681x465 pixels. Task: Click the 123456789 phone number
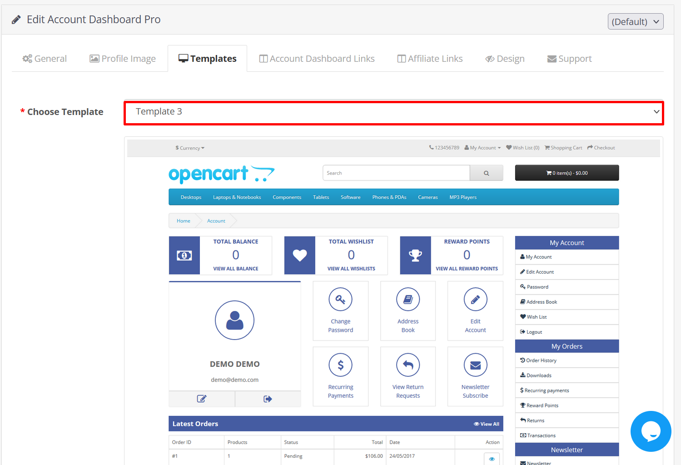[x=444, y=148]
